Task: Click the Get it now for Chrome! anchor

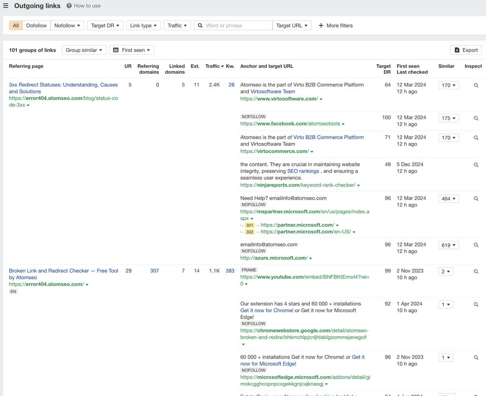Action: (x=267, y=310)
